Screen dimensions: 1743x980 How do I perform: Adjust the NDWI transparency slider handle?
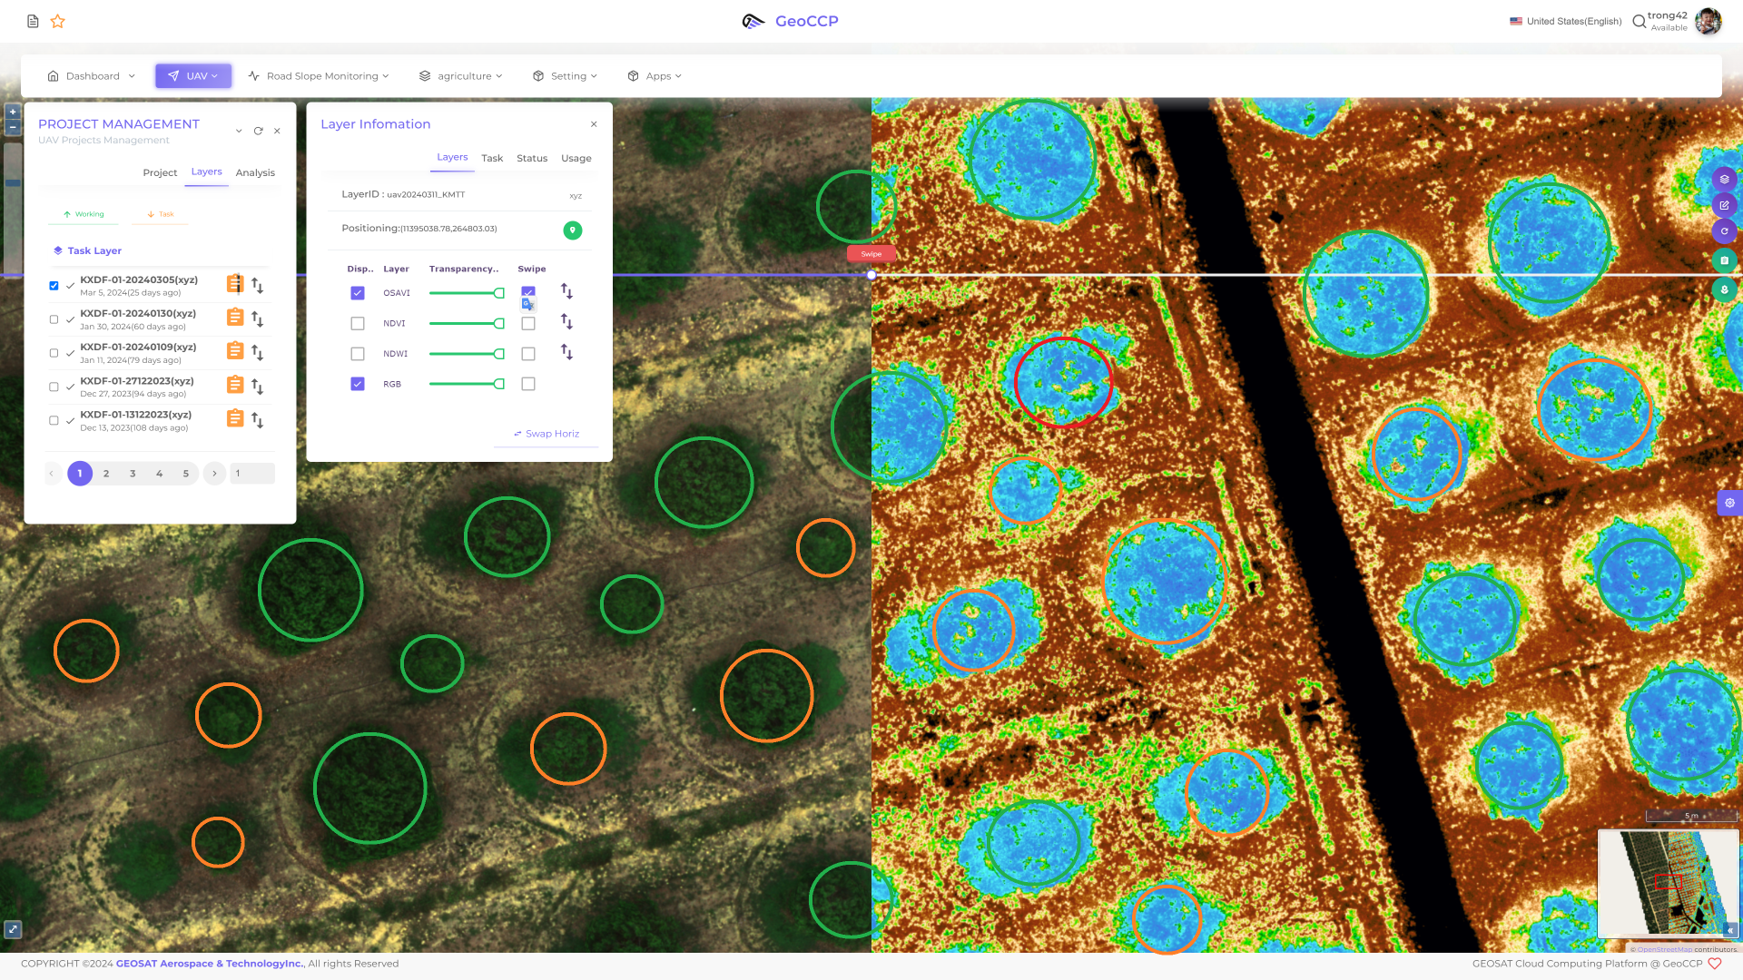point(498,354)
